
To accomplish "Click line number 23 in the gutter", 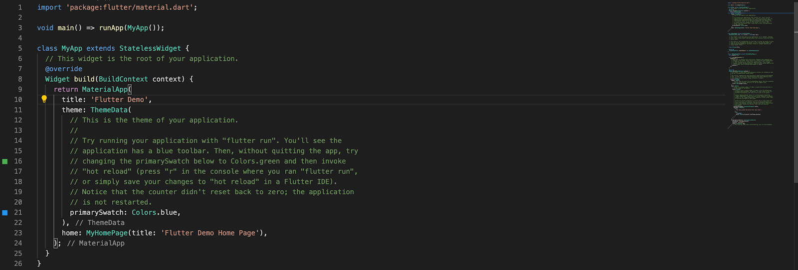I will point(18,233).
